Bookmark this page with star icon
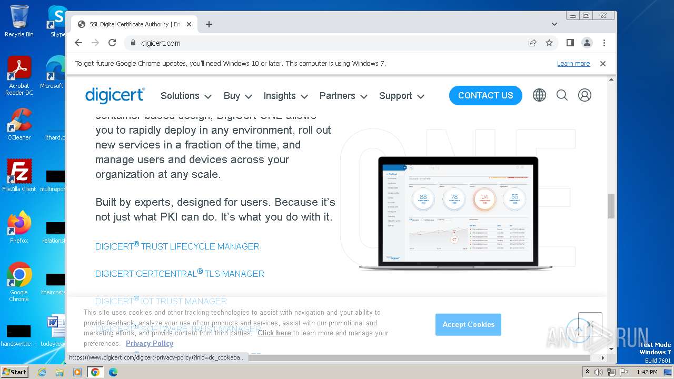Image resolution: width=674 pixels, height=379 pixels. [x=549, y=43]
